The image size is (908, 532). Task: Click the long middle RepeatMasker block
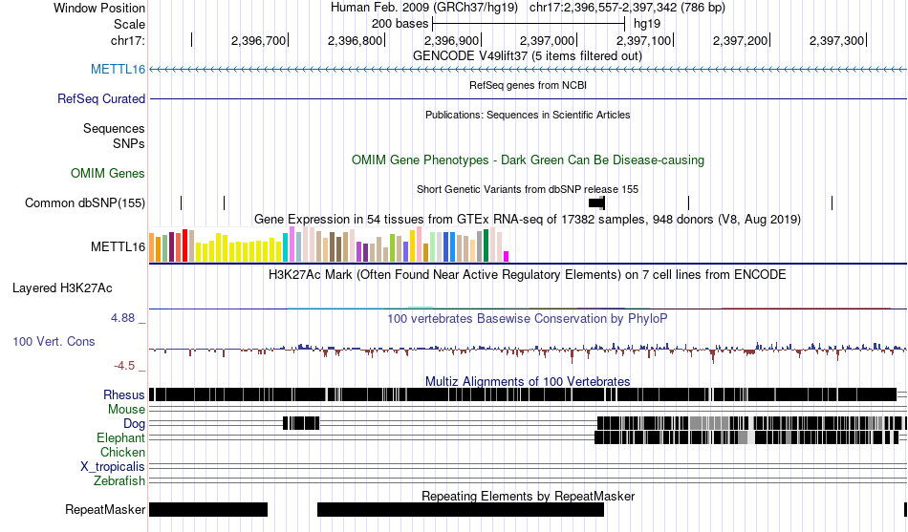[x=461, y=509]
